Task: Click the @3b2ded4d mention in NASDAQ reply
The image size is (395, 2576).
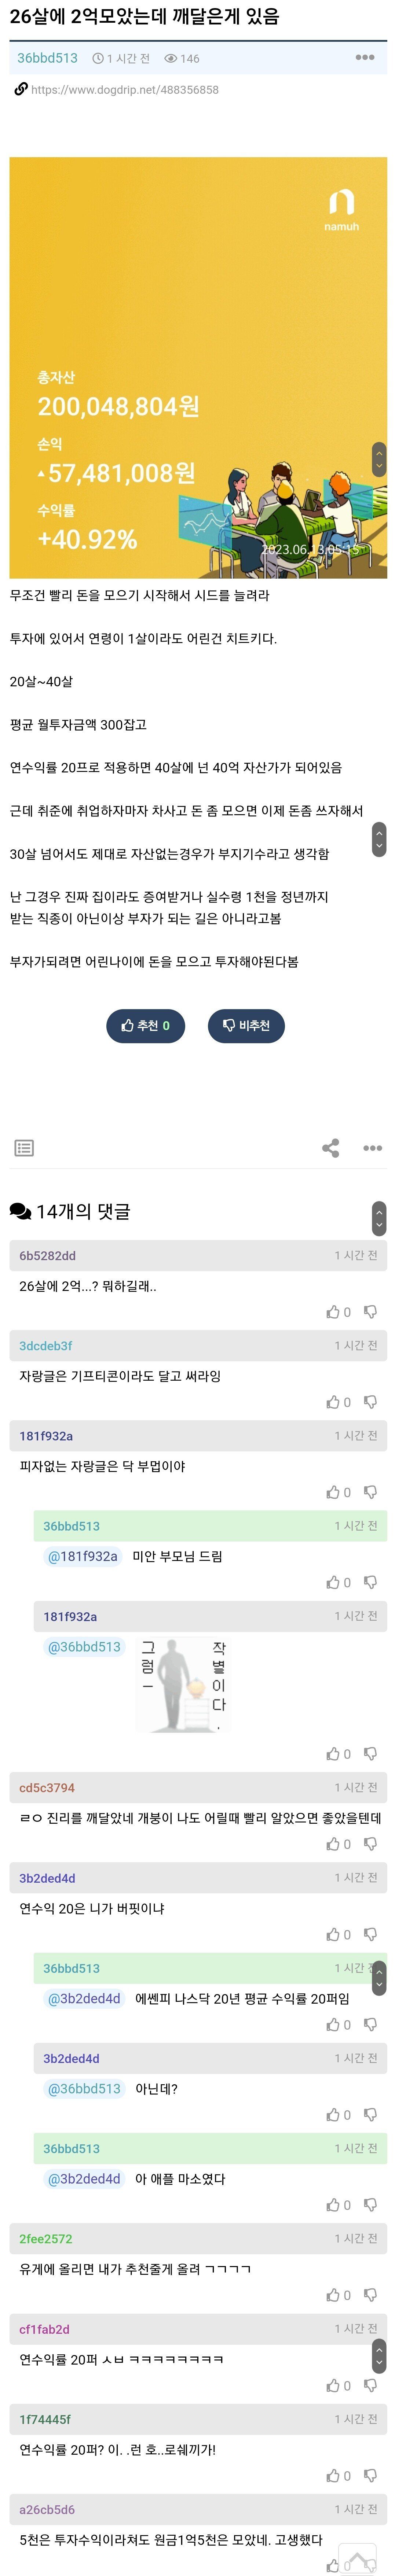Action: 84,1998
